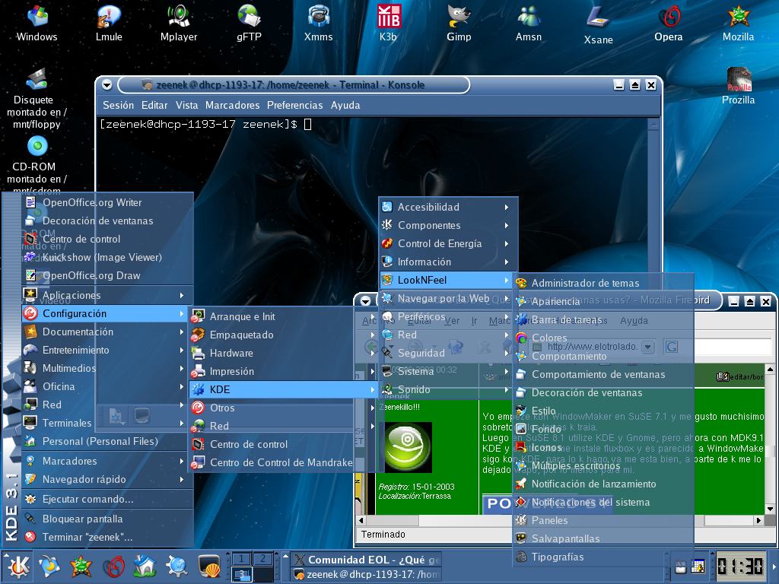Choose Administrador de temas menu entry
This screenshot has height=584, width=779.
tap(585, 283)
